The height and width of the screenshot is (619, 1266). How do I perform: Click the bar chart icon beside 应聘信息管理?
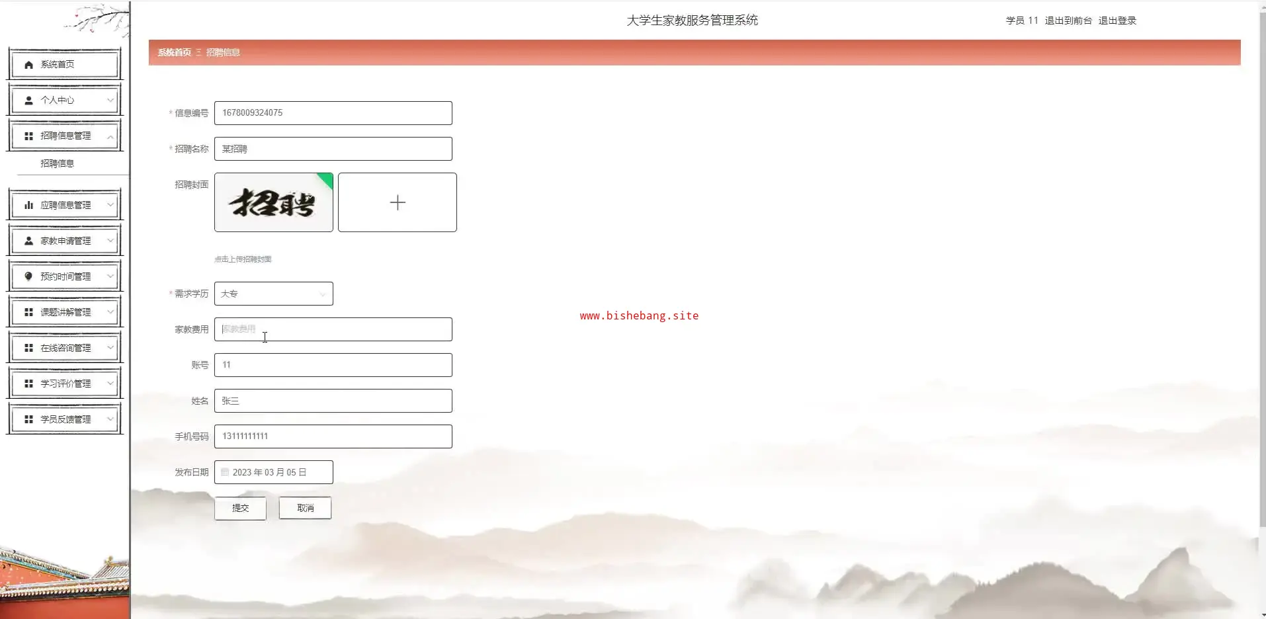point(28,206)
